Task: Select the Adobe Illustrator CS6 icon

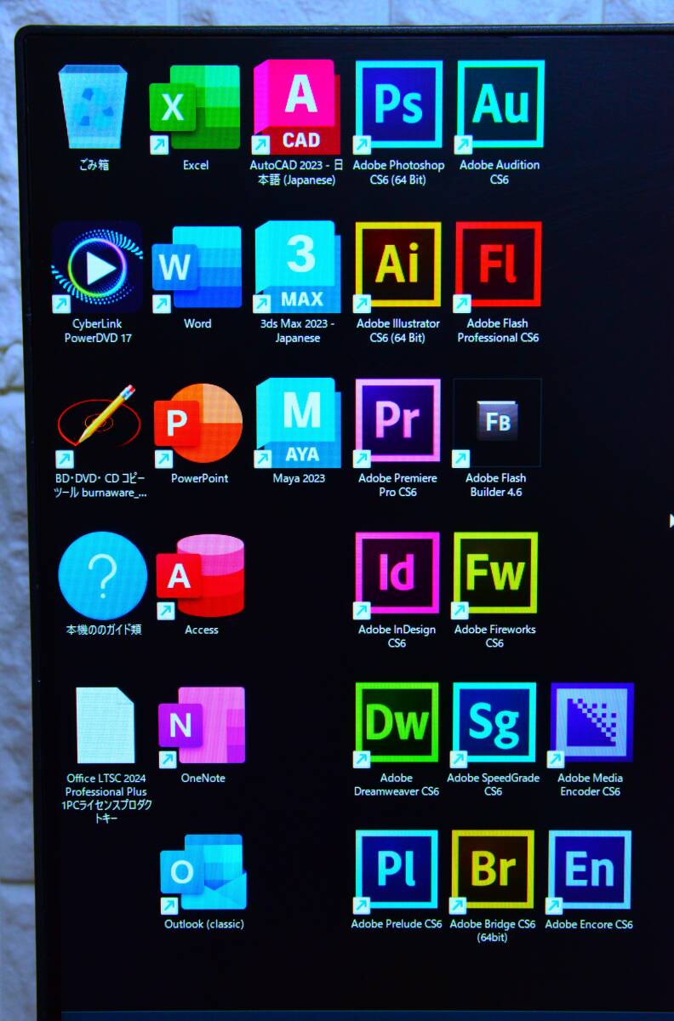Action: 398,265
